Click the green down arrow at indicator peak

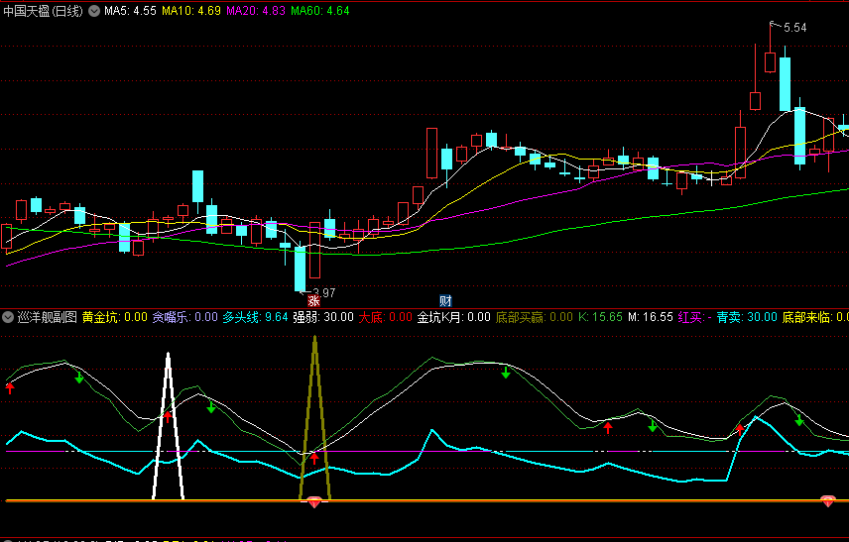coord(506,373)
